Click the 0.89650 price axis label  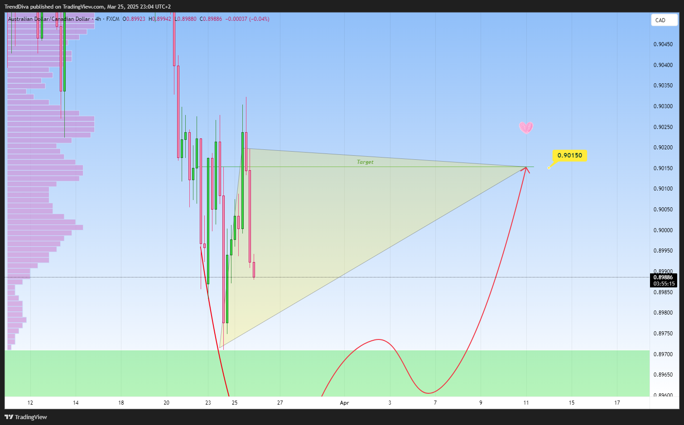click(663, 375)
